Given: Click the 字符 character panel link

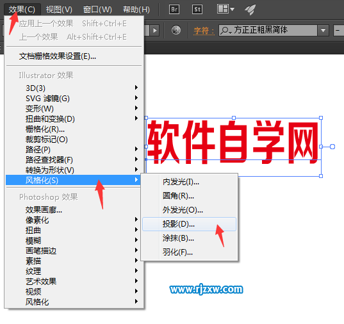Looking at the screenshot, I should [204, 31].
